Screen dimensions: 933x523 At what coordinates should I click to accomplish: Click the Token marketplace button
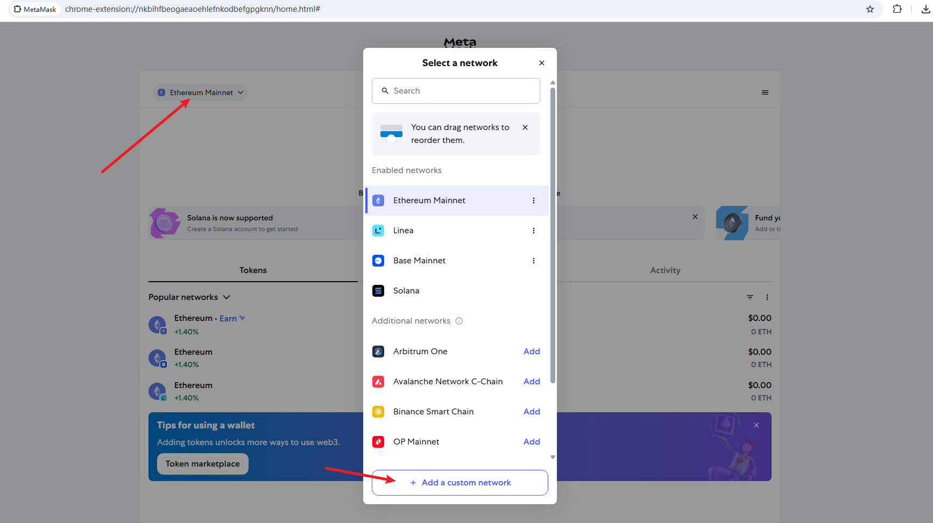[203, 464]
